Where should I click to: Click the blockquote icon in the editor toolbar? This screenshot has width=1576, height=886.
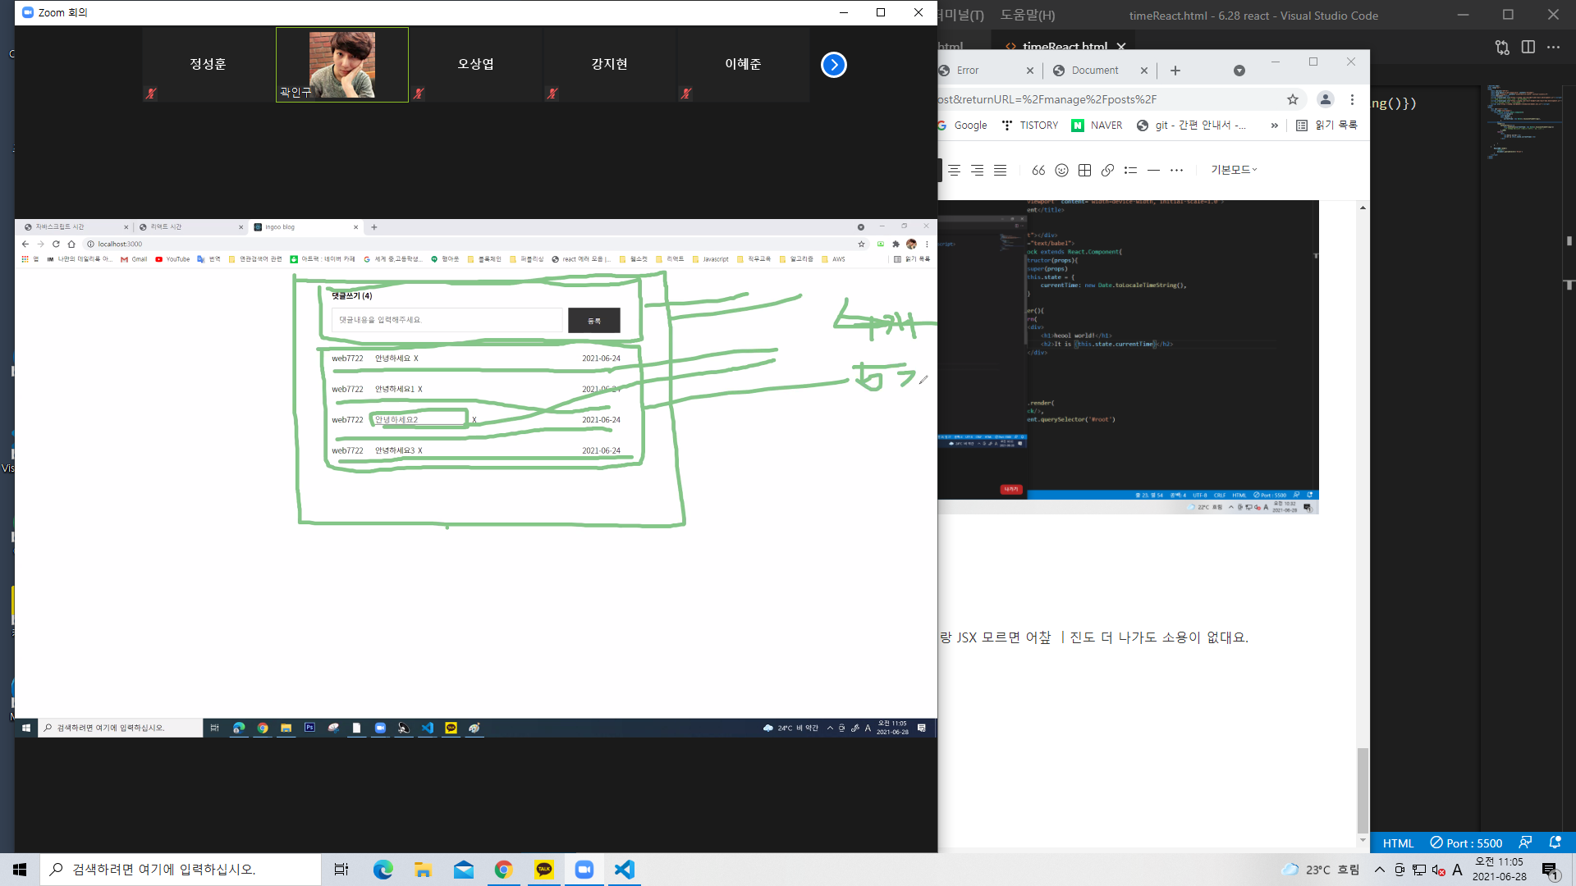point(1038,170)
